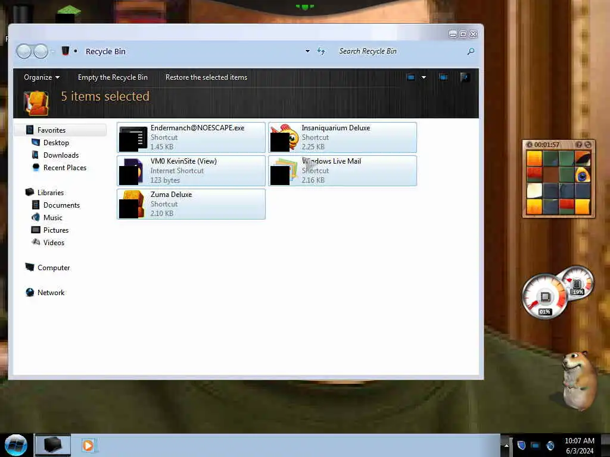This screenshot has height=457, width=610.
Task: Open Recent Places in navigation pane
Action: point(65,167)
